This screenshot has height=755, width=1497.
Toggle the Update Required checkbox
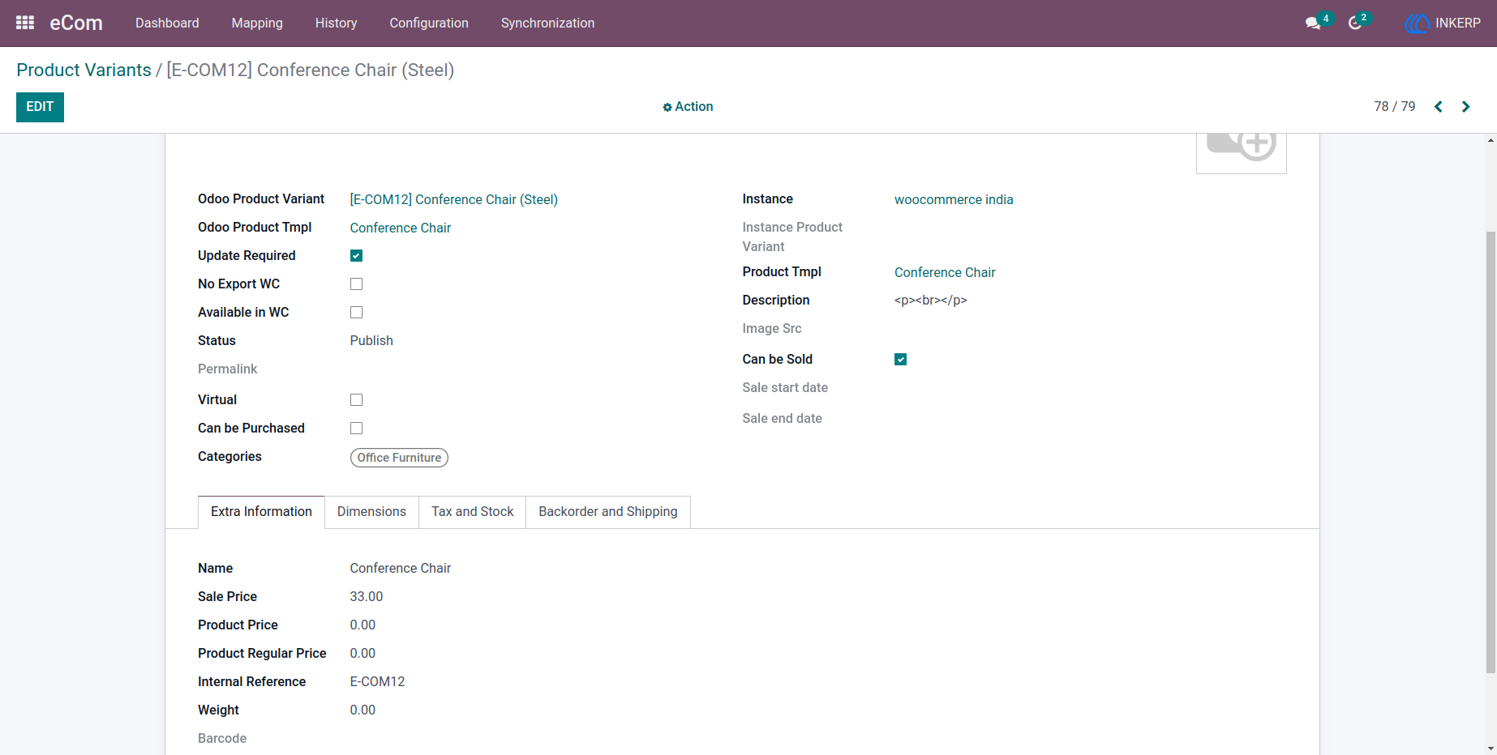tap(356, 256)
